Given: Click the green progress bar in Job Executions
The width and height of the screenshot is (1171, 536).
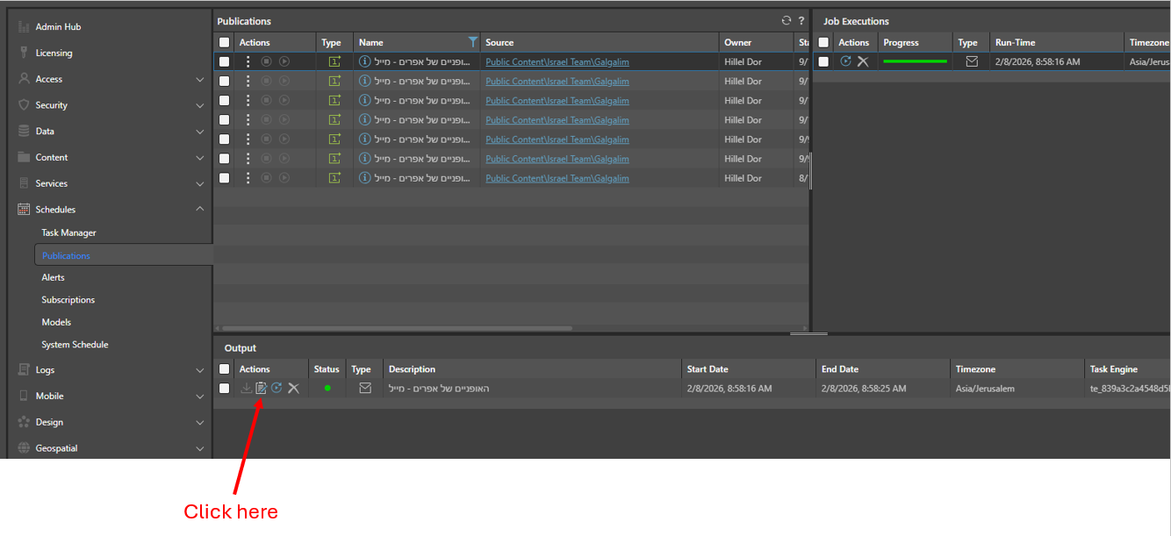Looking at the screenshot, I should click(x=915, y=61).
